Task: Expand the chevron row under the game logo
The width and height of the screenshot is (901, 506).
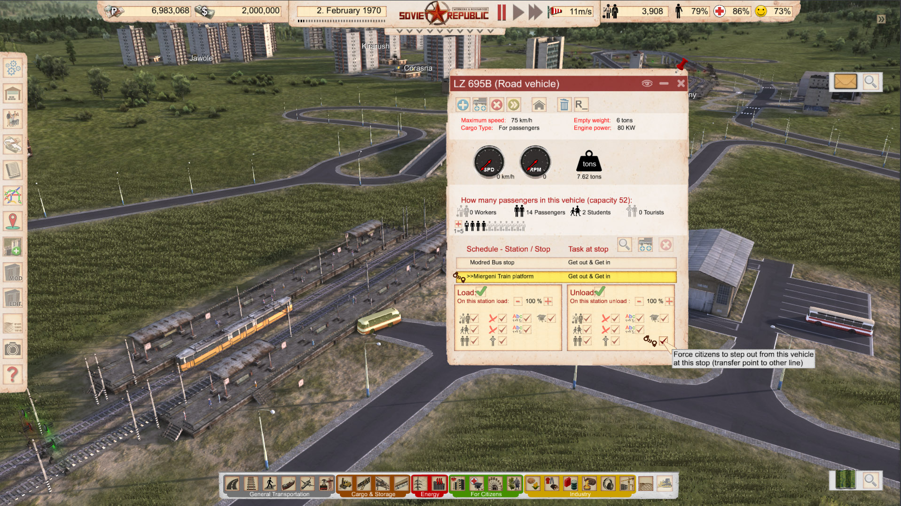Action: 445,31
